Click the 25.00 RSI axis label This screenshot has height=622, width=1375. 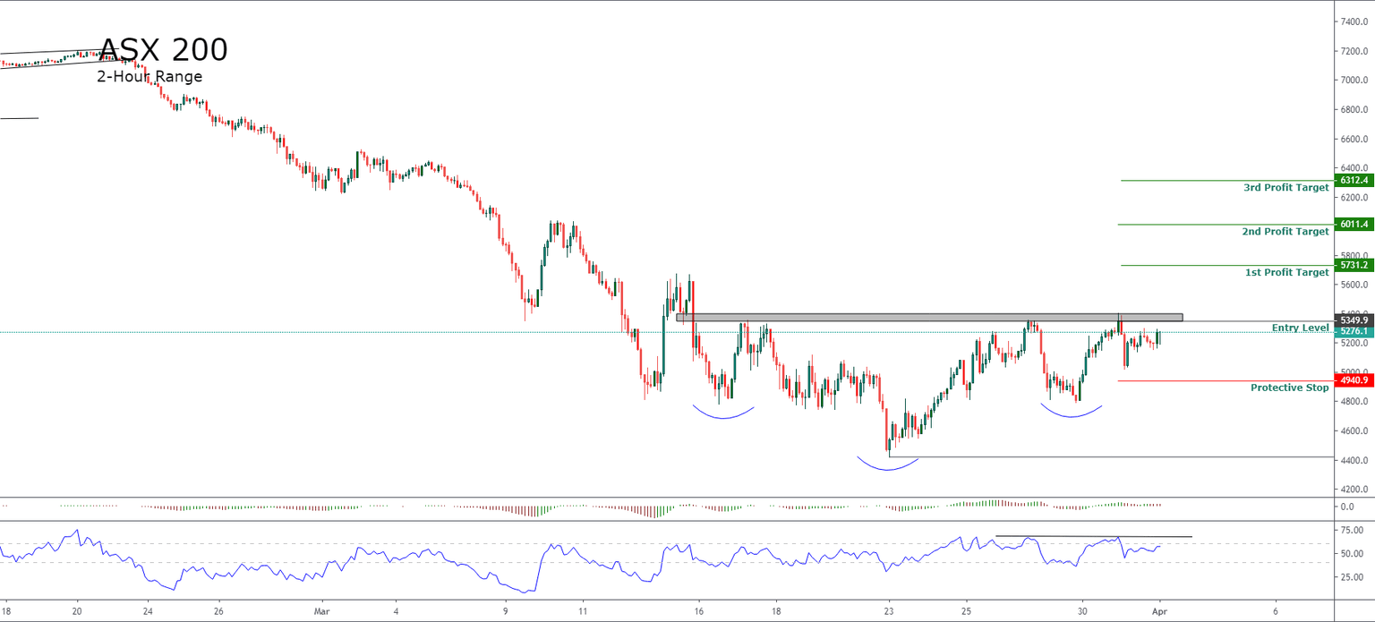tap(1352, 577)
